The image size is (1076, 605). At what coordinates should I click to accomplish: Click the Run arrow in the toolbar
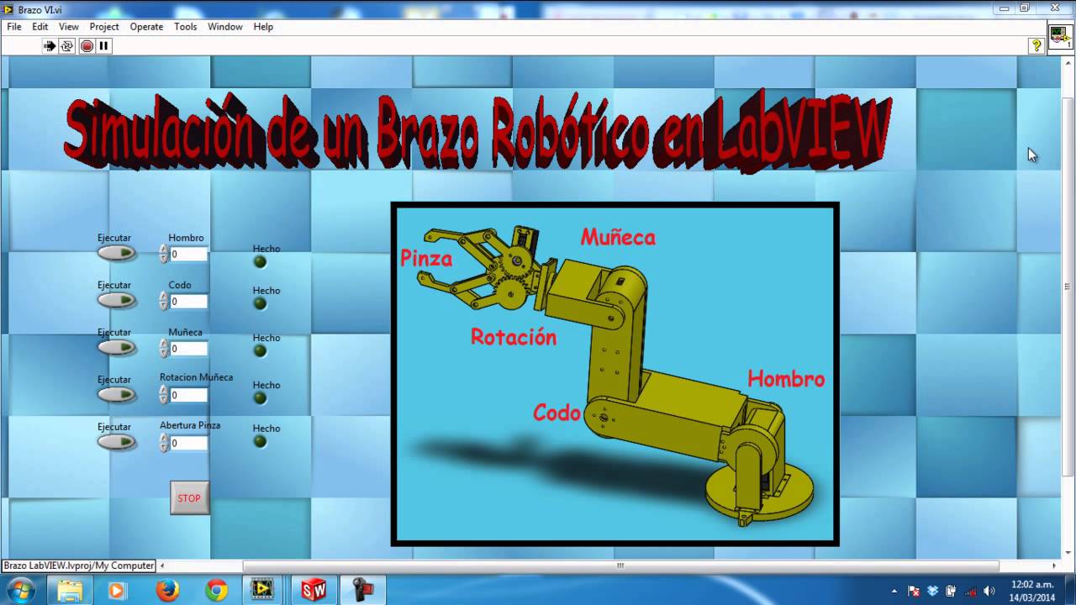[50, 46]
